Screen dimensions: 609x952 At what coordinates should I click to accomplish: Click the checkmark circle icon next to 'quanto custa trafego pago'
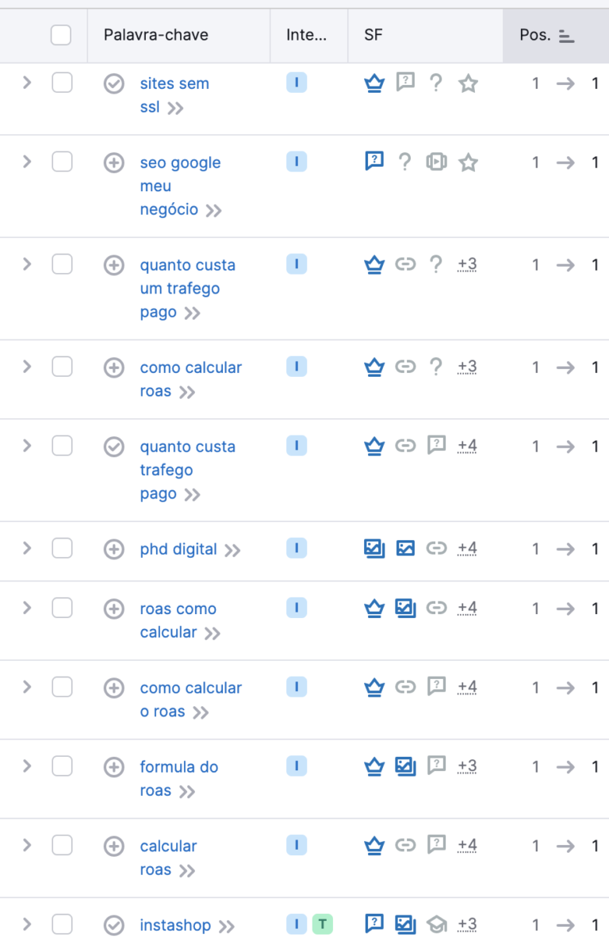coord(114,447)
